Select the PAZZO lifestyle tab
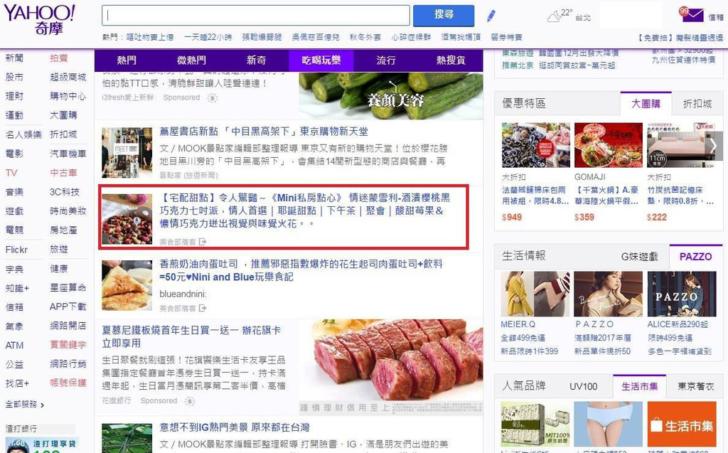Screen dimensions: 728x453 coord(695,257)
